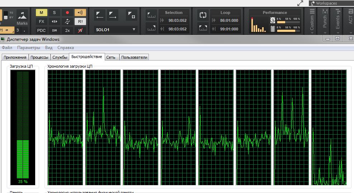Open the Marks flag module icon
The height and width of the screenshot is (193, 354).
(22, 15)
